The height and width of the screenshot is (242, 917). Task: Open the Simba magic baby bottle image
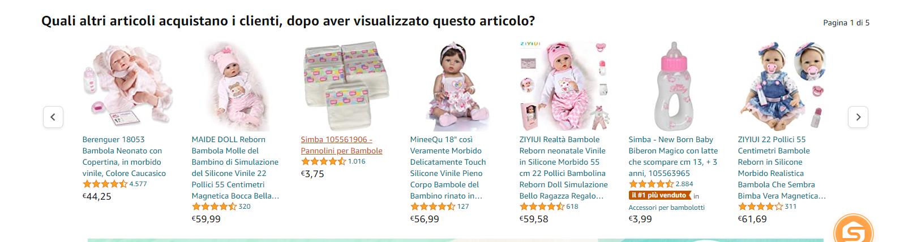click(674, 86)
